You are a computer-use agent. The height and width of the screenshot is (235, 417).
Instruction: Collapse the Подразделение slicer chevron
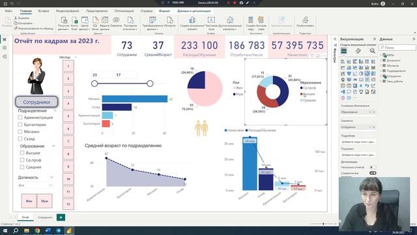(55, 110)
